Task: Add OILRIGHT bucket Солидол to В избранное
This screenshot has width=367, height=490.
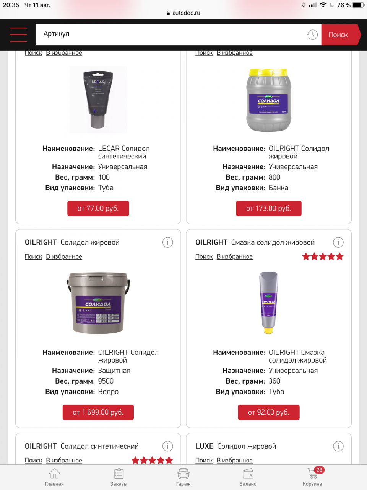Action: pyautogui.click(x=64, y=256)
